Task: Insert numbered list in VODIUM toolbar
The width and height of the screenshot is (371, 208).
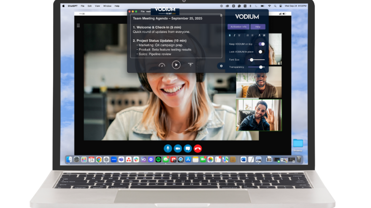Action: tap(247, 35)
